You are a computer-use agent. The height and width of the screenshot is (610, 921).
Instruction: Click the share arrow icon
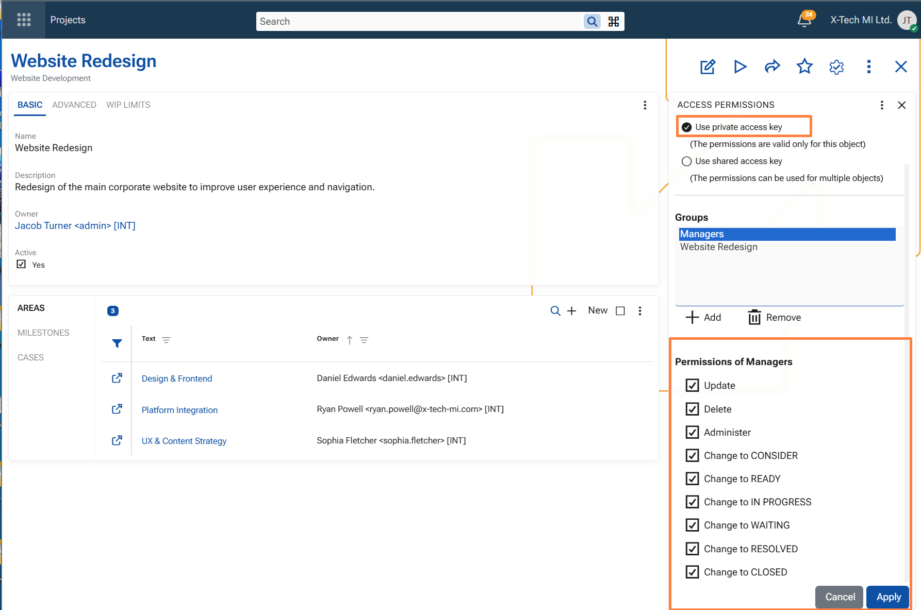click(772, 67)
